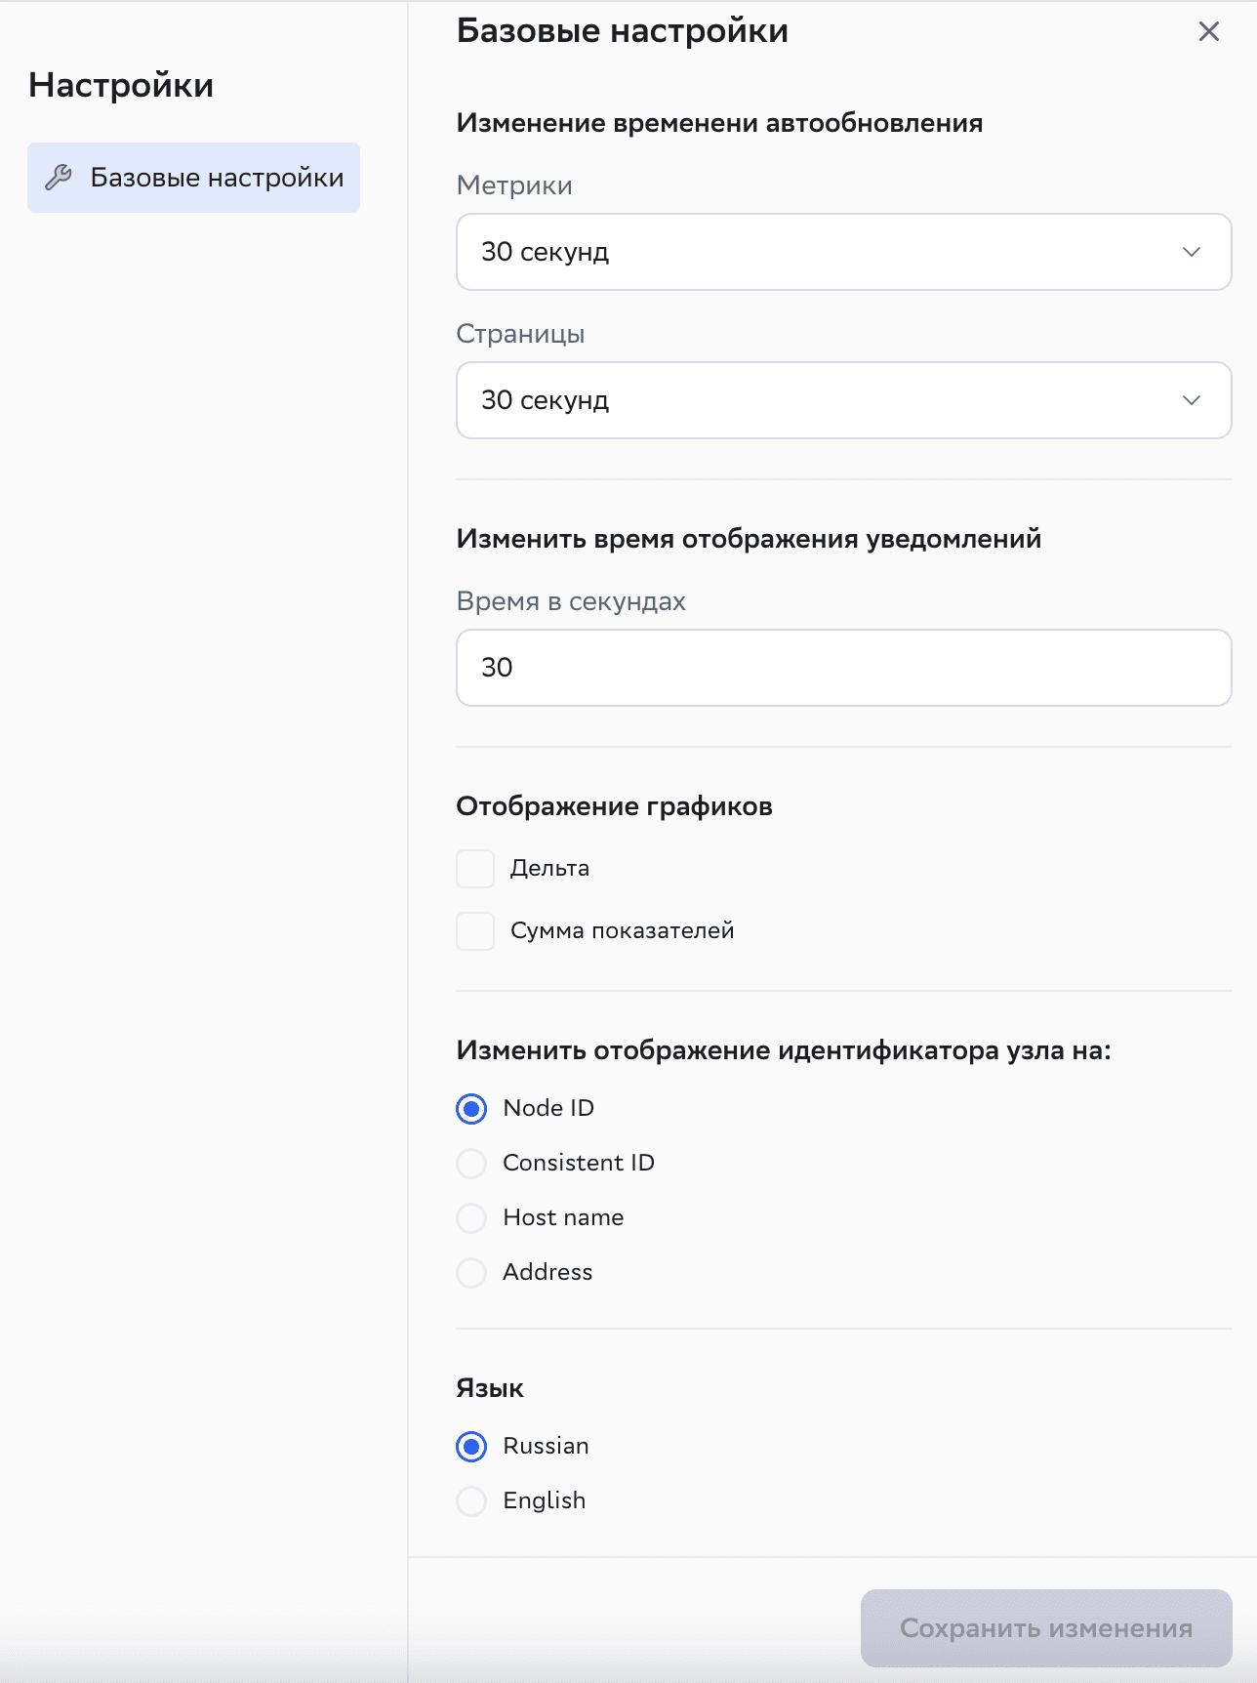The height and width of the screenshot is (1683, 1257).
Task: Click the chevron icon on the Страницы field
Action: click(1190, 400)
